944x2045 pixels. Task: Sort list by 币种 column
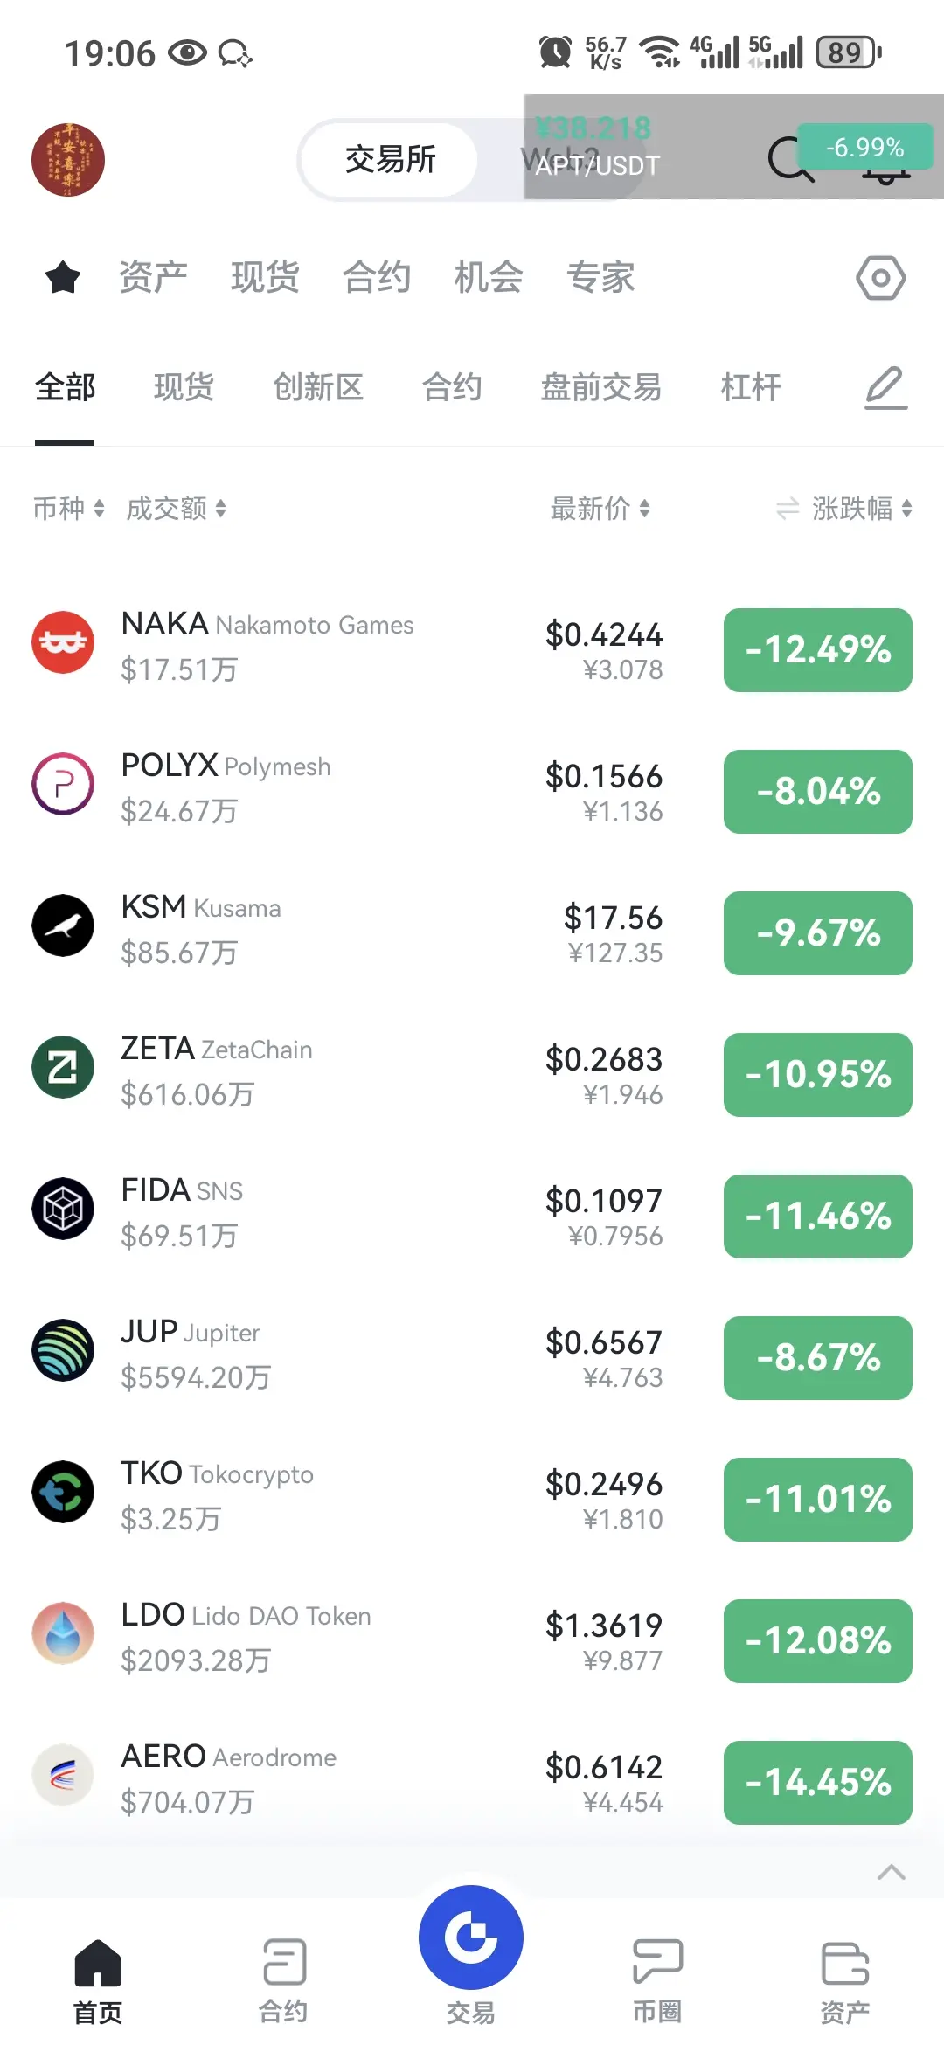[68, 509]
